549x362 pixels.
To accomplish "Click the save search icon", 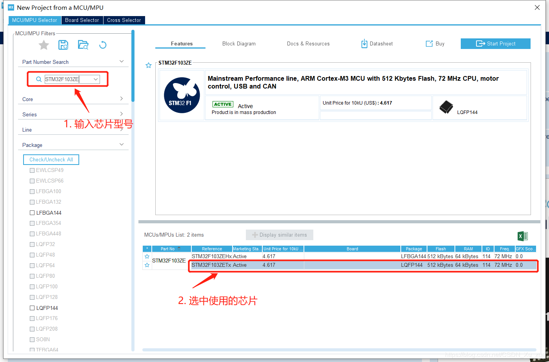I will [64, 45].
